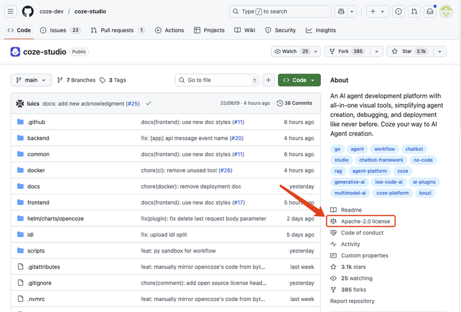This screenshot has height=312, width=461.
Task: Open the main branch selector
Action: pos(31,80)
